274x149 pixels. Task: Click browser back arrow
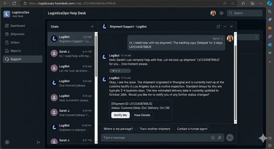coord(5,3)
